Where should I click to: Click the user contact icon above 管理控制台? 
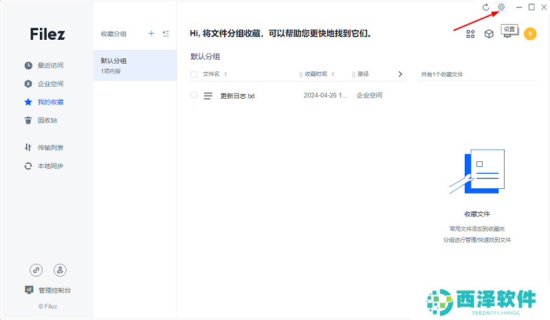tap(60, 270)
